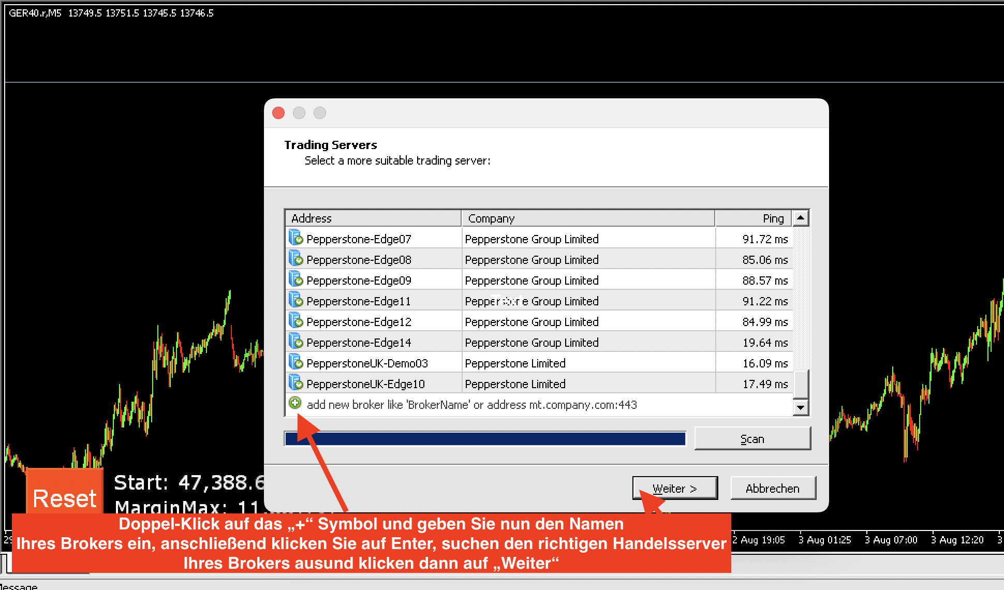Click the 19.64 ms ping value
The height and width of the screenshot is (590, 1004).
click(765, 343)
